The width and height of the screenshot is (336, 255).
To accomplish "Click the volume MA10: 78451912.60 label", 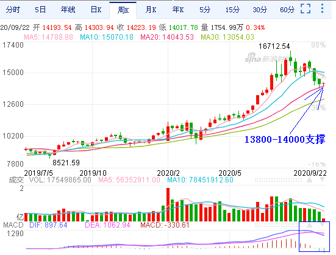I will [x=200, y=180].
